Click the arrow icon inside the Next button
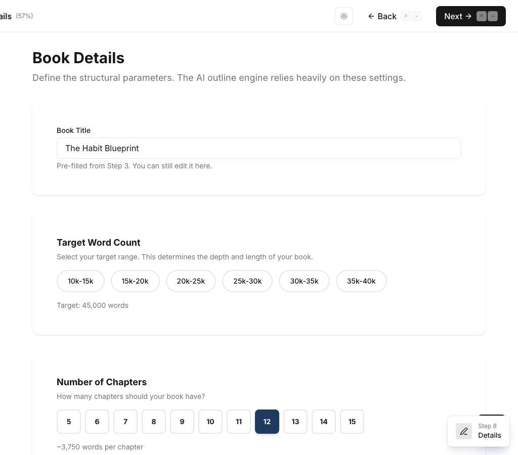The width and height of the screenshot is (518, 455). pos(468,16)
